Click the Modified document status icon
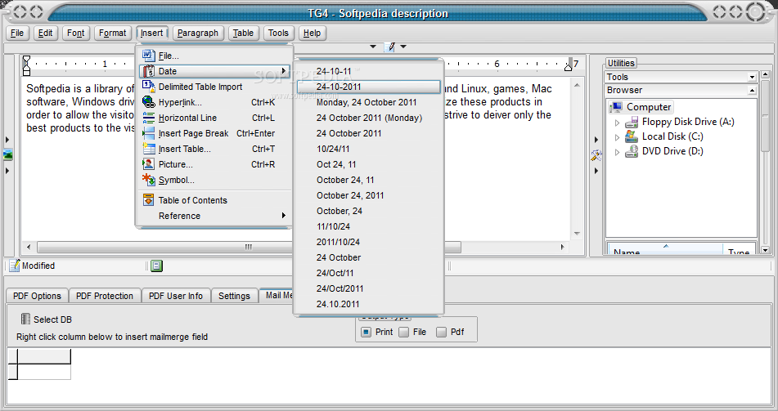The image size is (778, 411). pyautogui.click(x=15, y=266)
